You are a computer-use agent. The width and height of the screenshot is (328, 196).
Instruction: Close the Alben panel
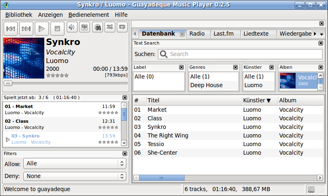321,67
